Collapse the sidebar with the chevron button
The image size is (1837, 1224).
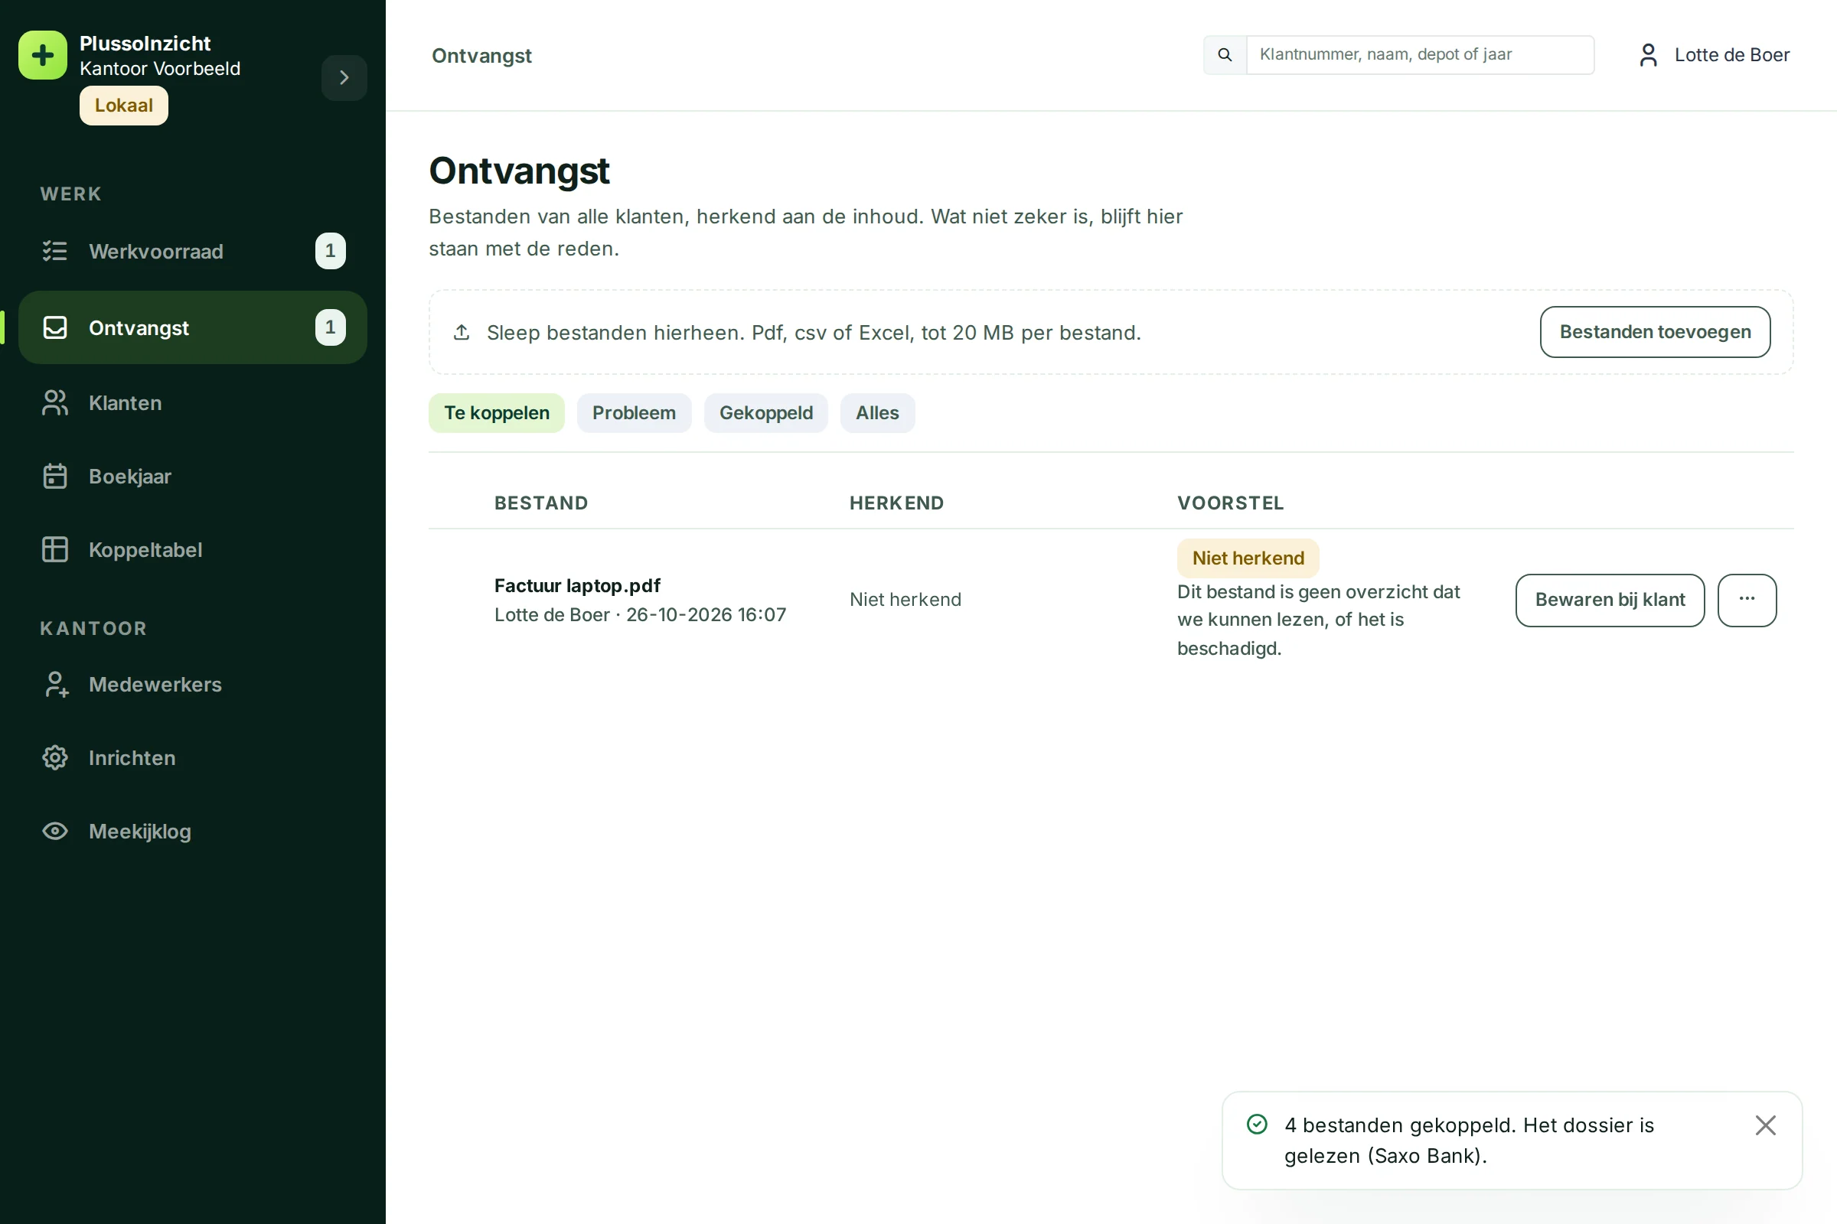coord(344,77)
